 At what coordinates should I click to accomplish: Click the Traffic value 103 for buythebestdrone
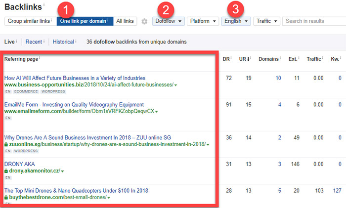pyautogui.click(x=319, y=191)
